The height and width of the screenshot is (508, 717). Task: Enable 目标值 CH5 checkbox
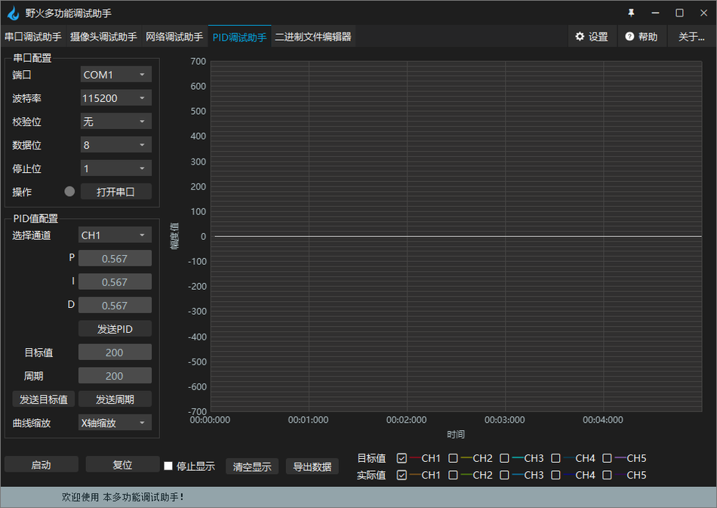(607, 458)
